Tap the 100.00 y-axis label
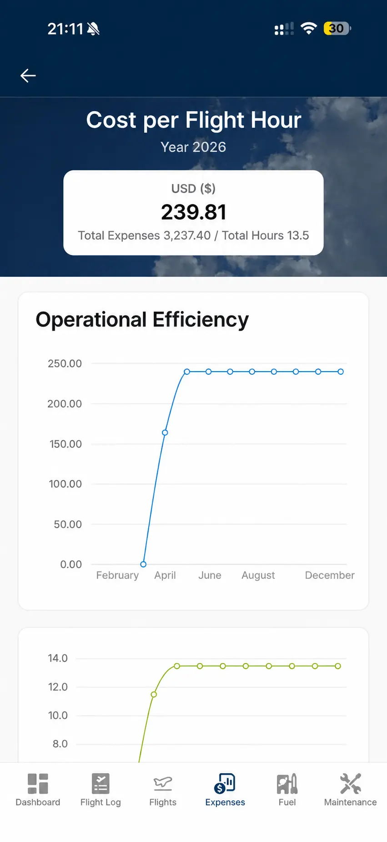Image resolution: width=387 pixels, height=842 pixels. (x=65, y=484)
